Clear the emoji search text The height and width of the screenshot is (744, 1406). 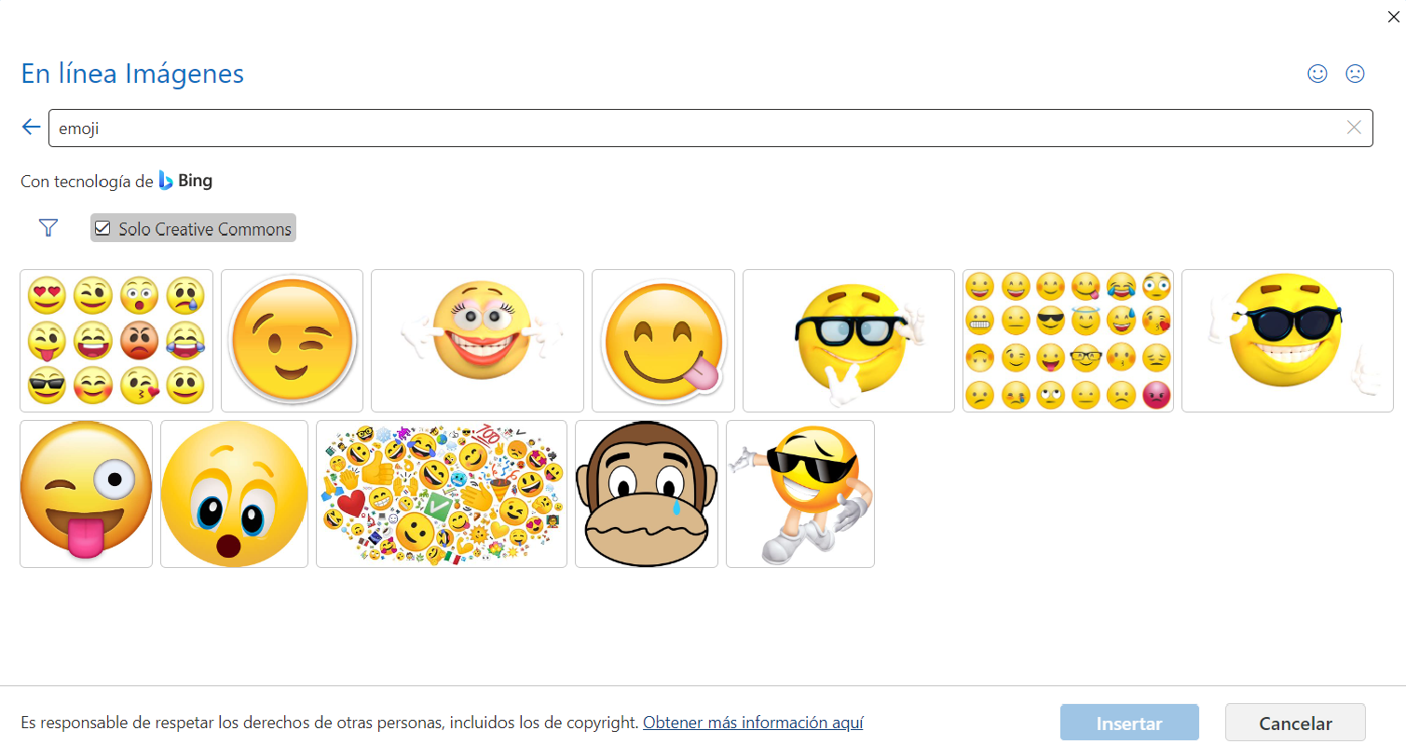(x=1353, y=127)
